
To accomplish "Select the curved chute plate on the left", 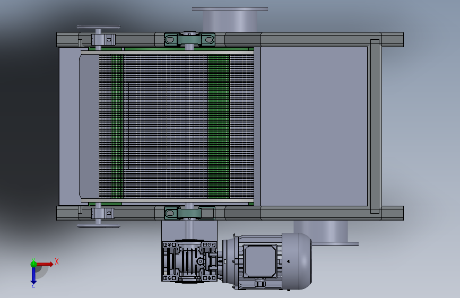I will point(89,126).
